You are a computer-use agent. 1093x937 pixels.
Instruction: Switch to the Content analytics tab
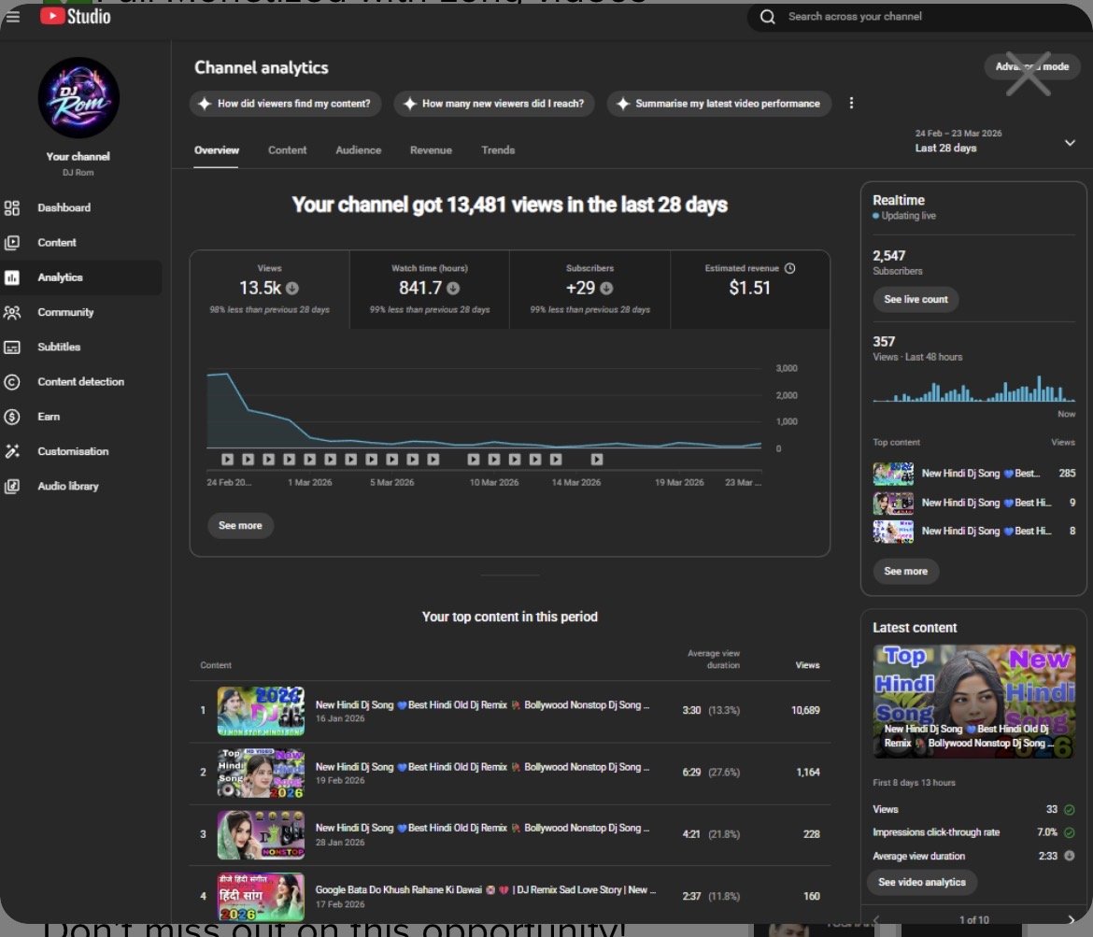(287, 149)
